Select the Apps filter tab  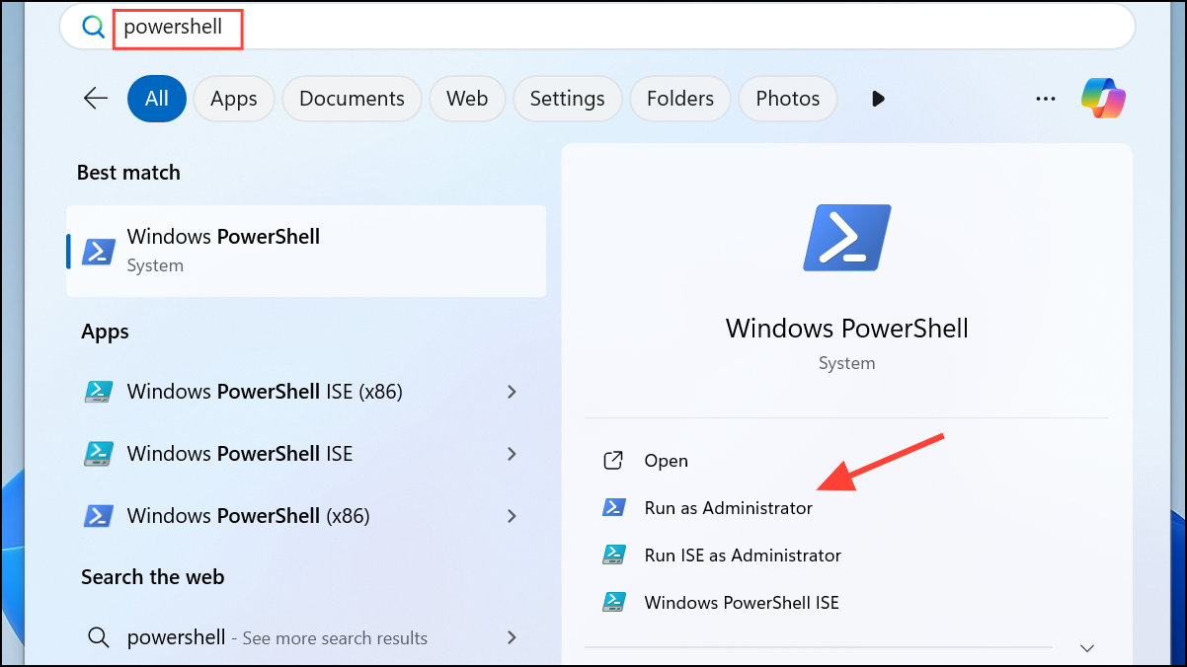(233, 99)
